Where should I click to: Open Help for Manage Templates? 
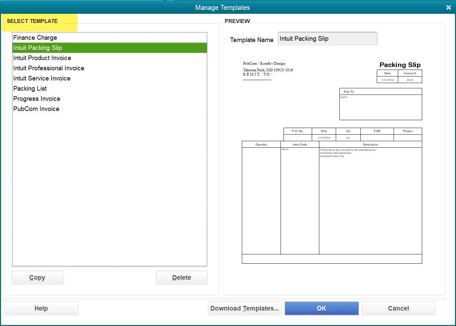click(41, 308)
